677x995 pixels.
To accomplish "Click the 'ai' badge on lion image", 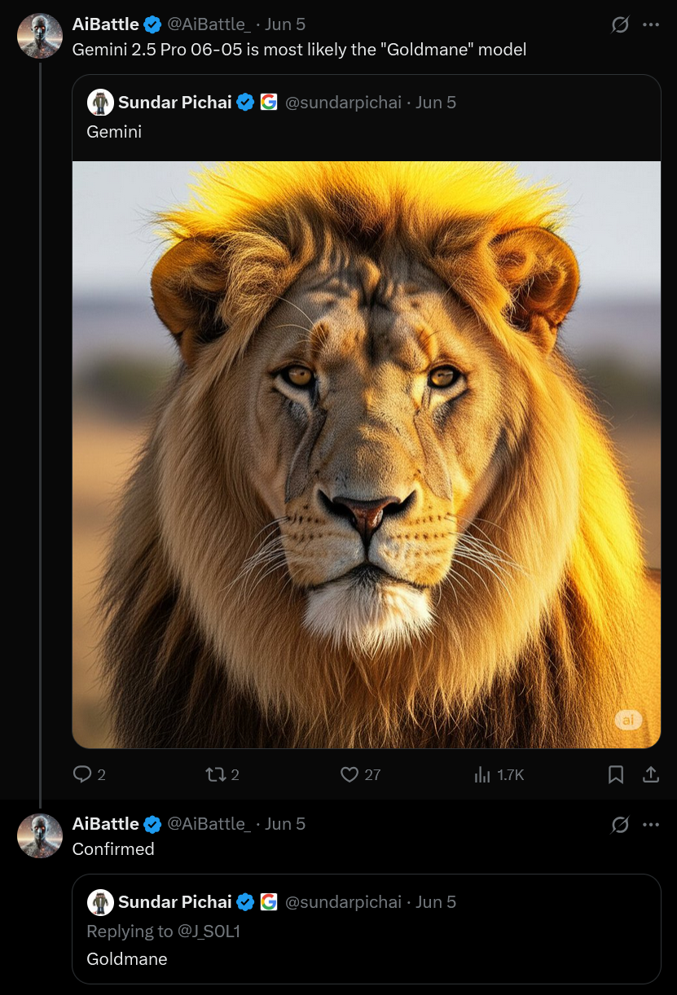I will tap(628, 720).
